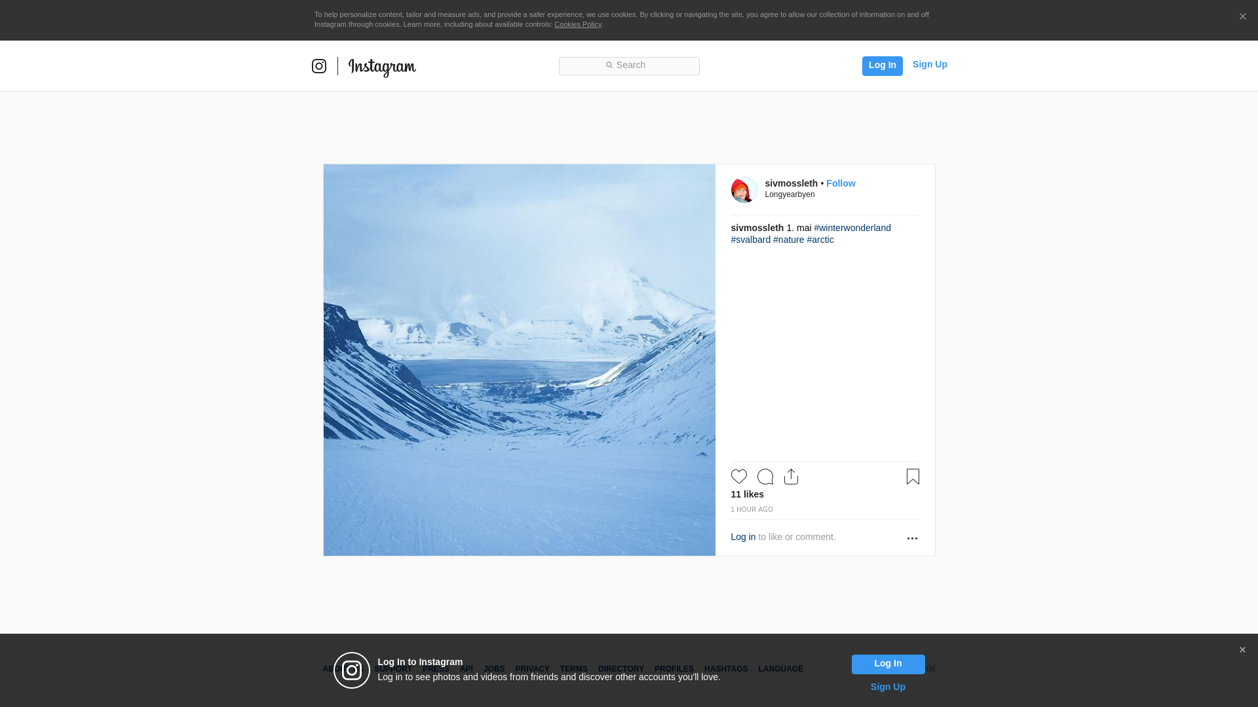Open the three-dot more options menu
This screenshot has width=1258, height=707.
click(x=912, y=538)
